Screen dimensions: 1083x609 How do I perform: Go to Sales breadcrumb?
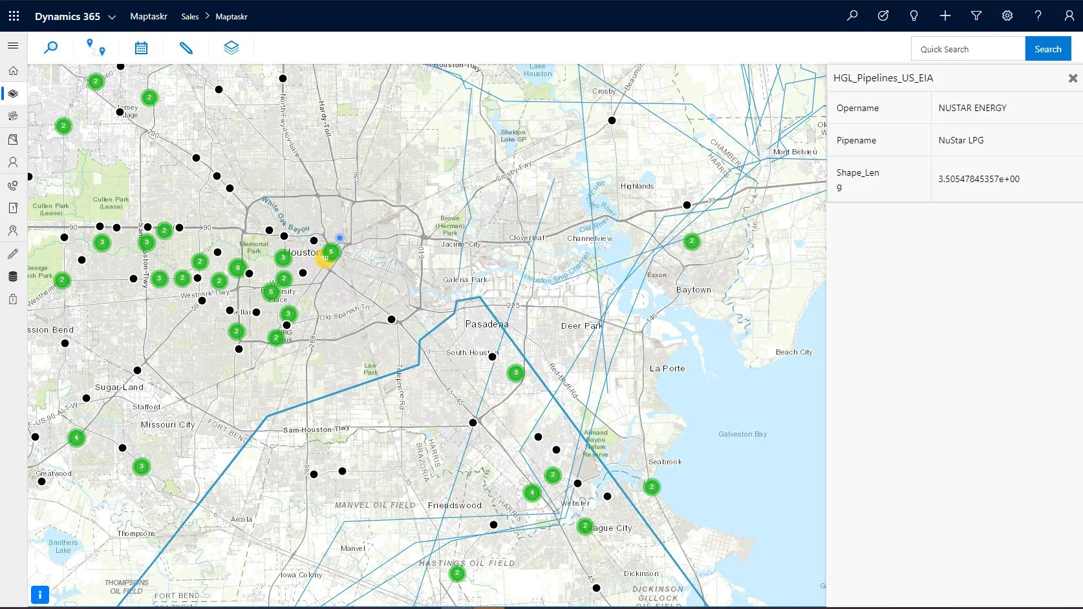[190, 17]
